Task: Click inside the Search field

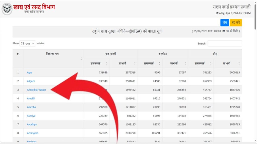Action: [225, 43]
